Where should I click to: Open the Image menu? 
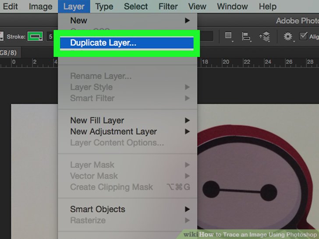click(40, 7)
